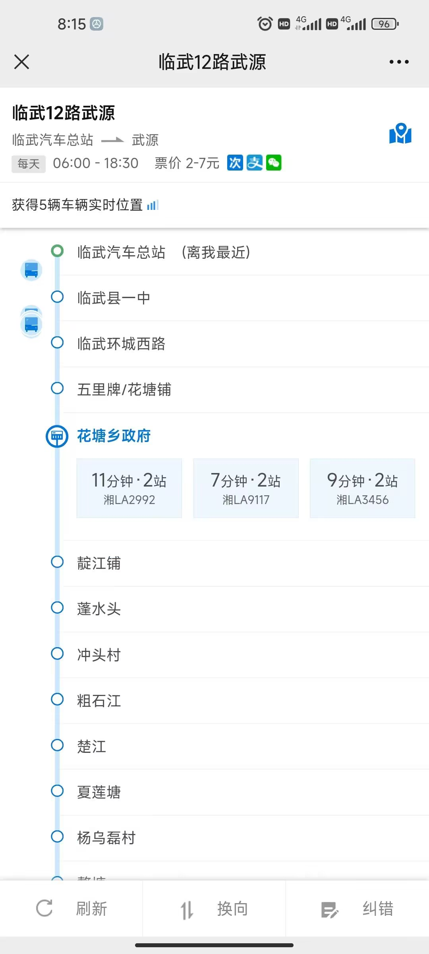Open arrival card for bus 湘LA3456
The image size is (429, 954).
[362, 488]
